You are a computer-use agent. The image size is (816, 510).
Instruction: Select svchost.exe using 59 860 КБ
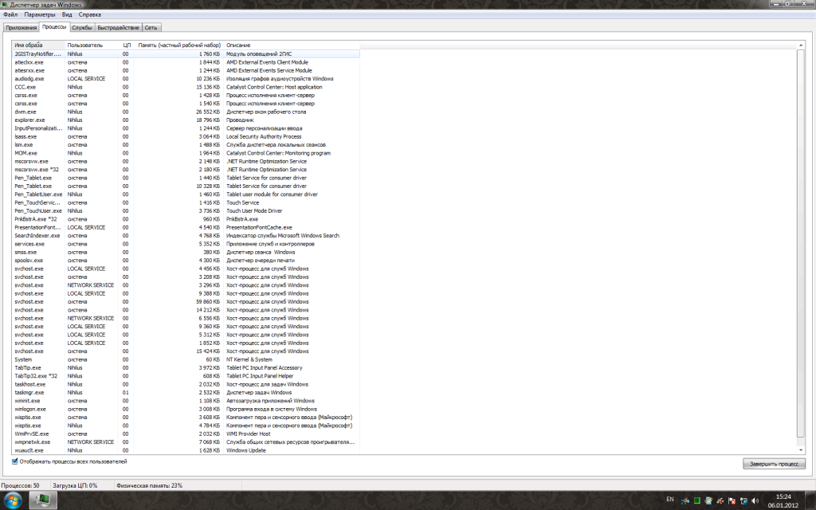(x=186, y=302)
